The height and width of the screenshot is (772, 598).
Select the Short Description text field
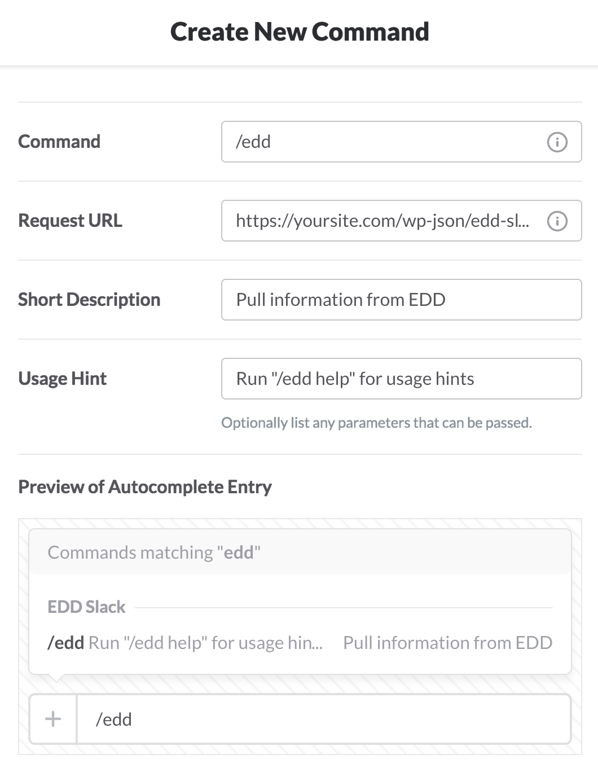[401, 300]
